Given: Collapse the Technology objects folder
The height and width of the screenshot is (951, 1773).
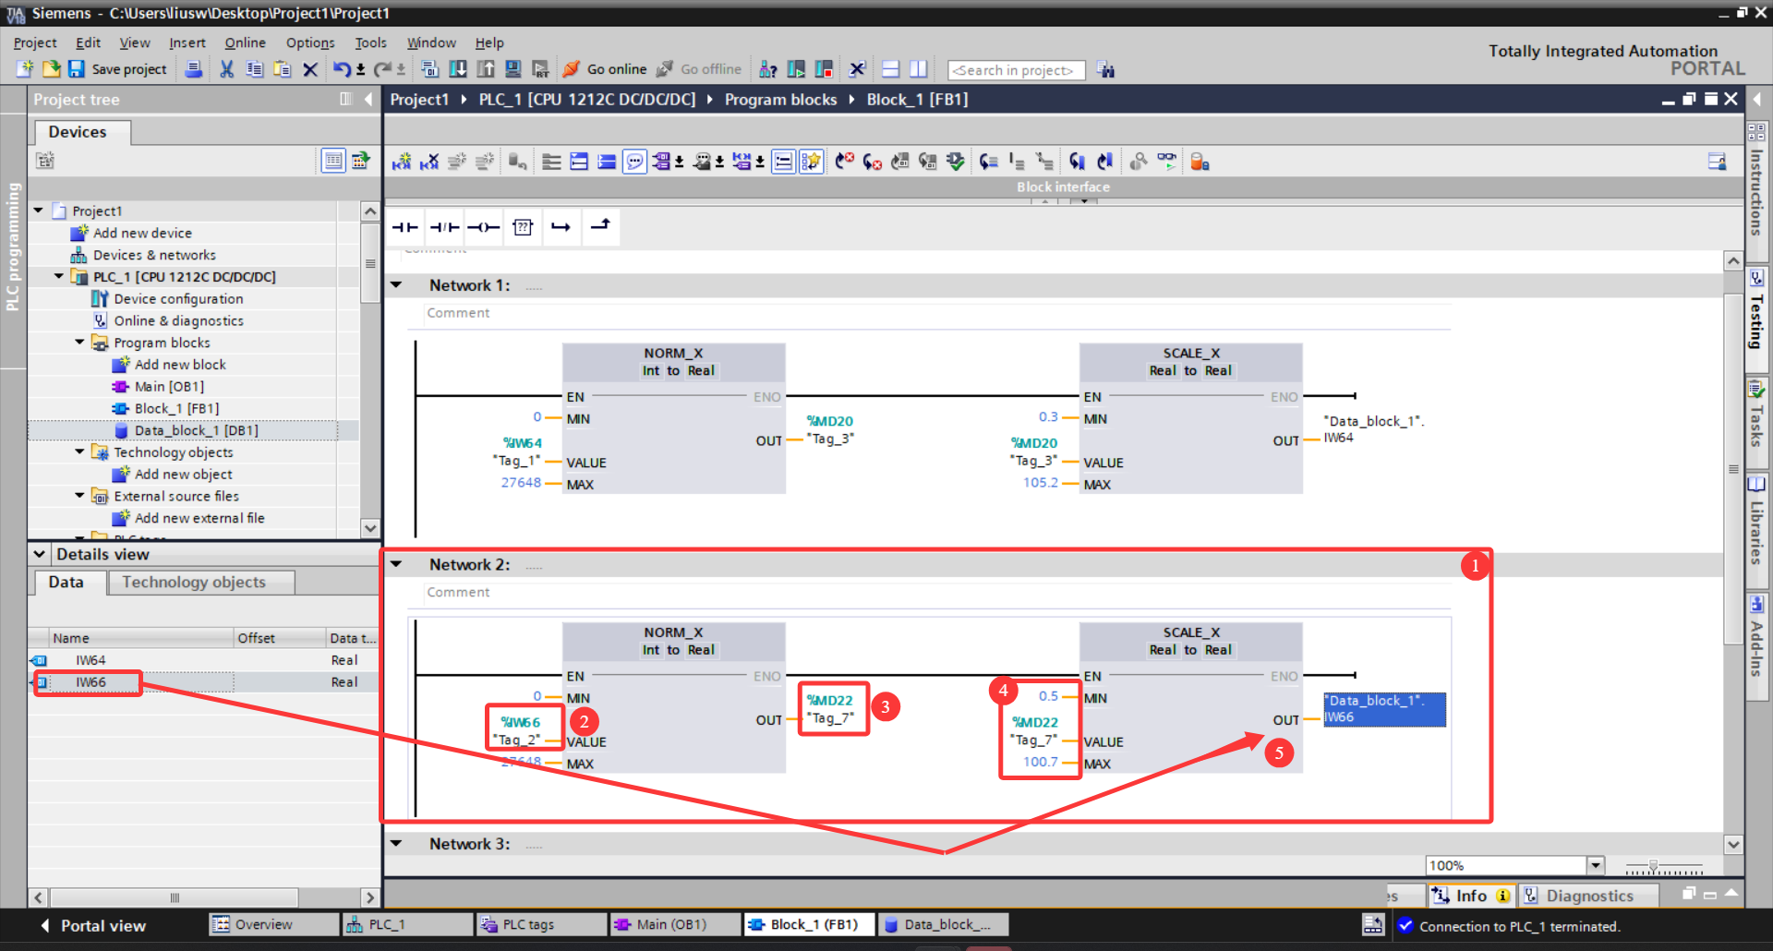Looking at the screenshot, I should 79,451.
